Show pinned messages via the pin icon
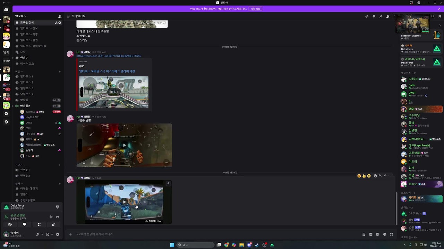This screenshot has width=444, height=249. [x=381, y=16]
